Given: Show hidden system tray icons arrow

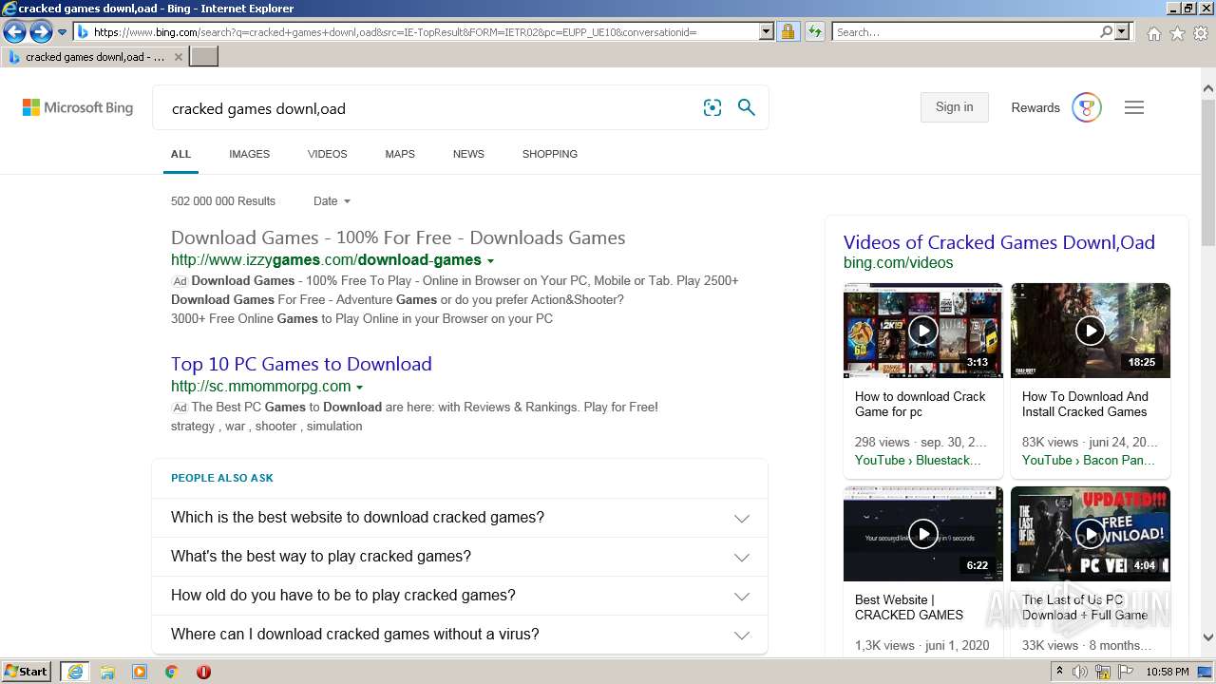Looking at the screenshot, I should (1061, 672).
